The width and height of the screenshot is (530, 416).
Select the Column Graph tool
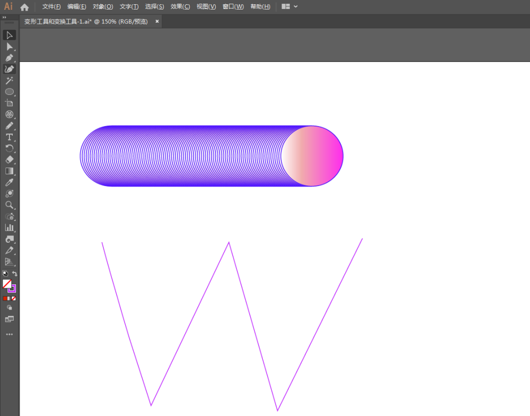[x=10, y=227]
